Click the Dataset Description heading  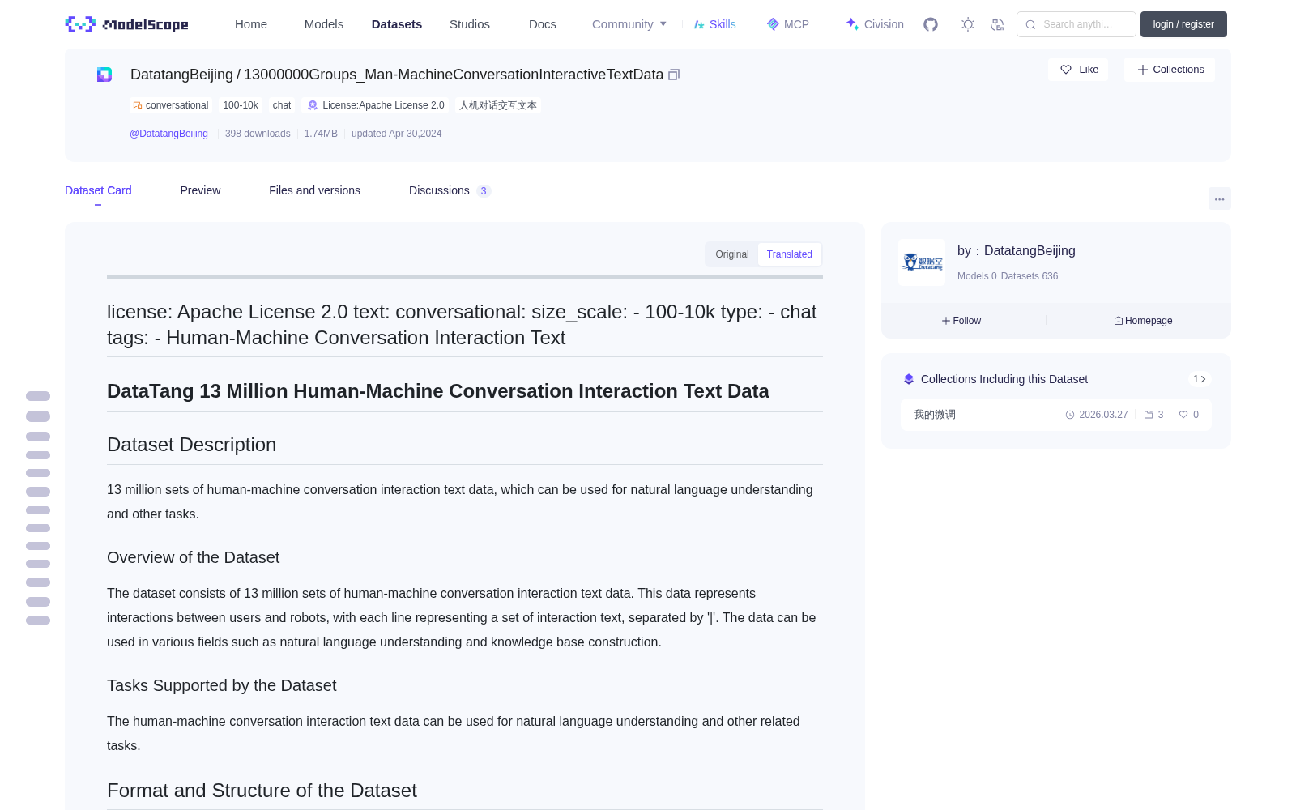click(x=191, y=445)
